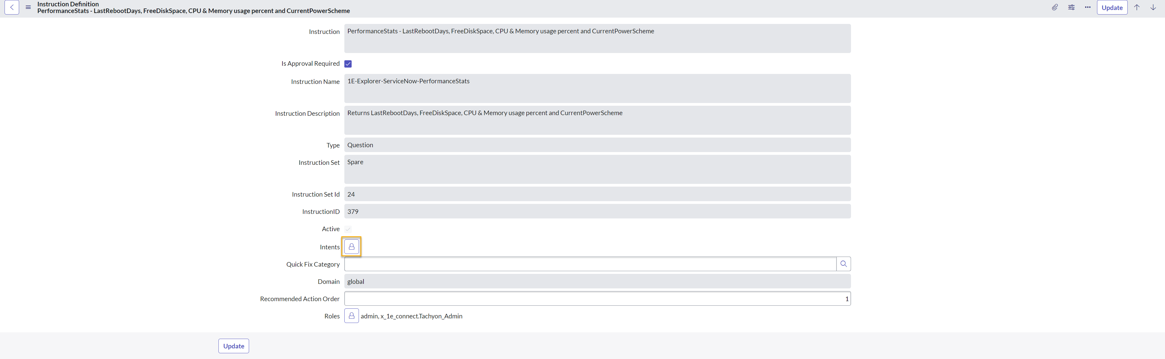This screenshot has height=359, width=1165.
Task: Go to next record down arrow
Action: click(1153, 8)
